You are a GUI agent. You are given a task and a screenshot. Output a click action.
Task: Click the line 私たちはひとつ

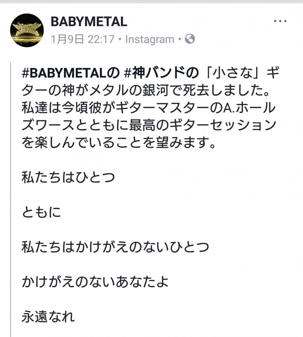point(68,178)
